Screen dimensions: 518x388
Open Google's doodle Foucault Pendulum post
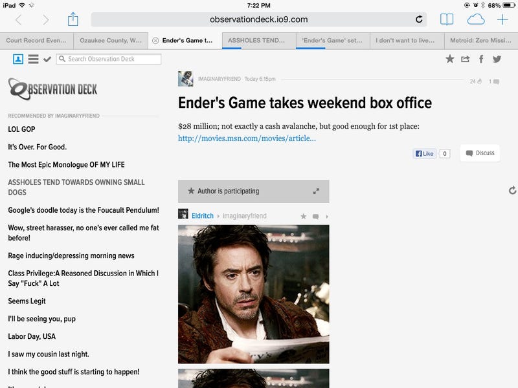tap(84, 210)
